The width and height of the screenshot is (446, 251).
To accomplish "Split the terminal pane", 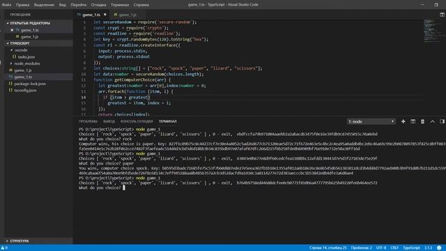I will point(413,121).
